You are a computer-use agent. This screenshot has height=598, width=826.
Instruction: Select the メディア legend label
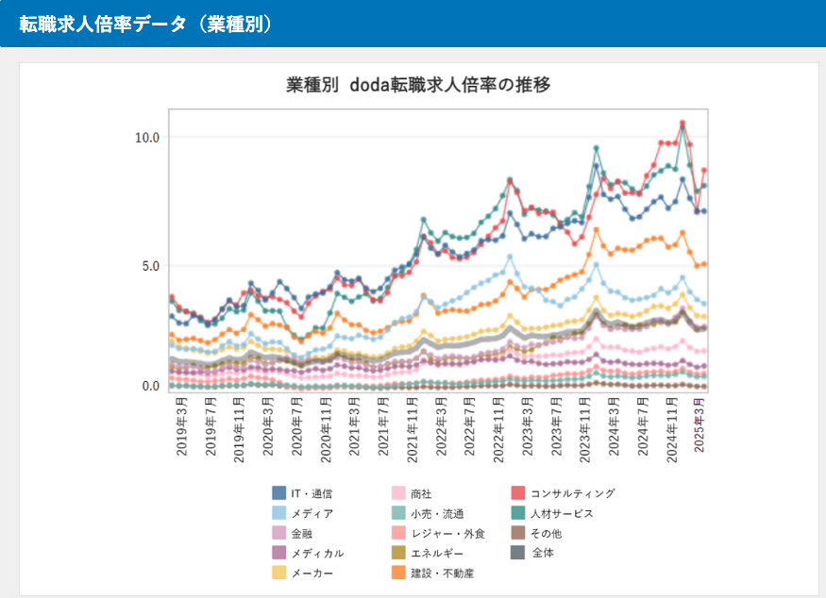[312, 514]
